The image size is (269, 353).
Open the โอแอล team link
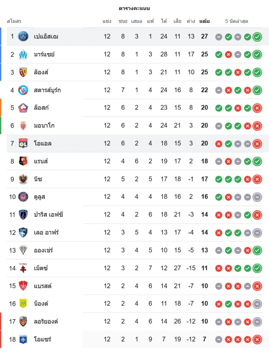[x=43, y=143]
